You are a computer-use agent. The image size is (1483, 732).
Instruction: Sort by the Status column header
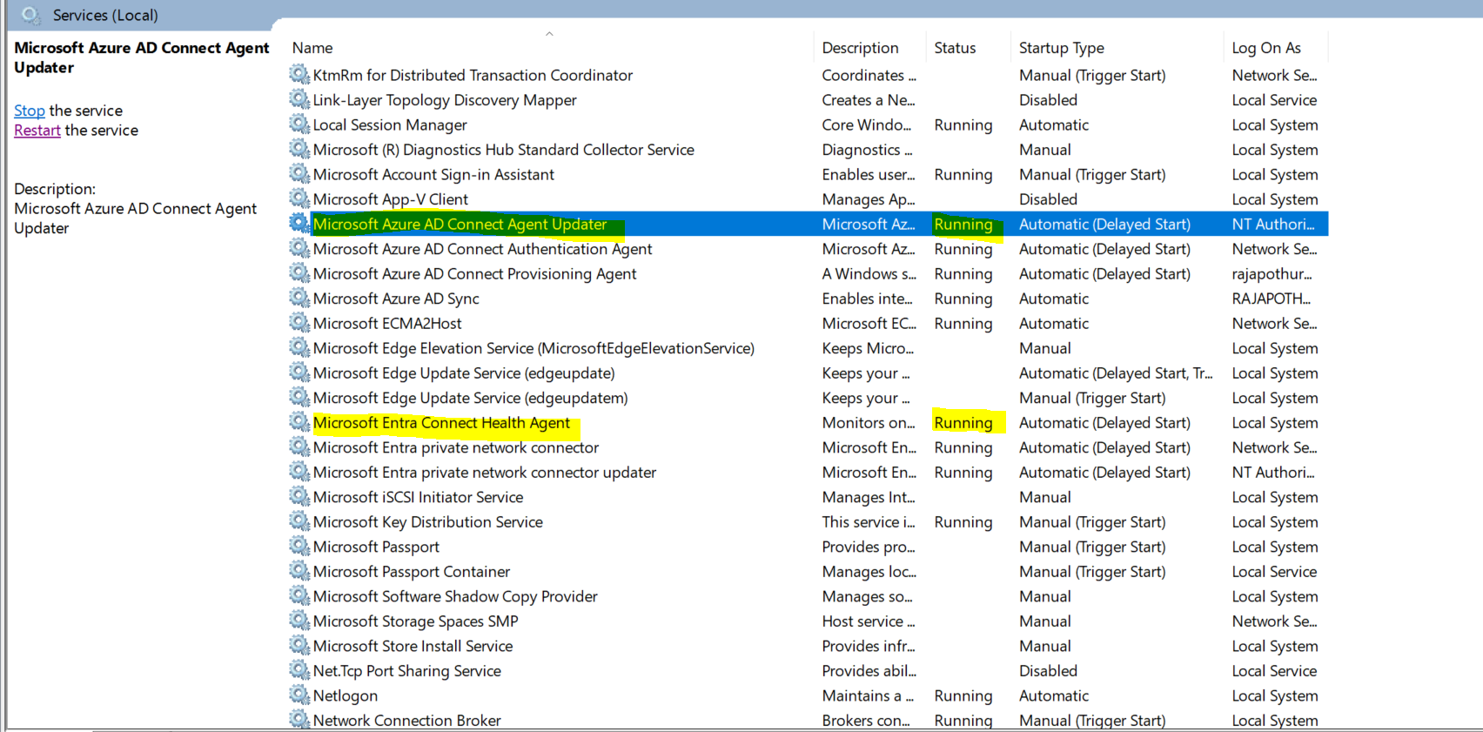pos(955,48)
